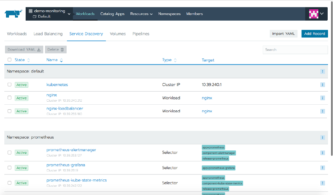Open the row actions menu for nginx-loadbalancer
This screenshot has width=333, height=195.
[x=322, y=111]
